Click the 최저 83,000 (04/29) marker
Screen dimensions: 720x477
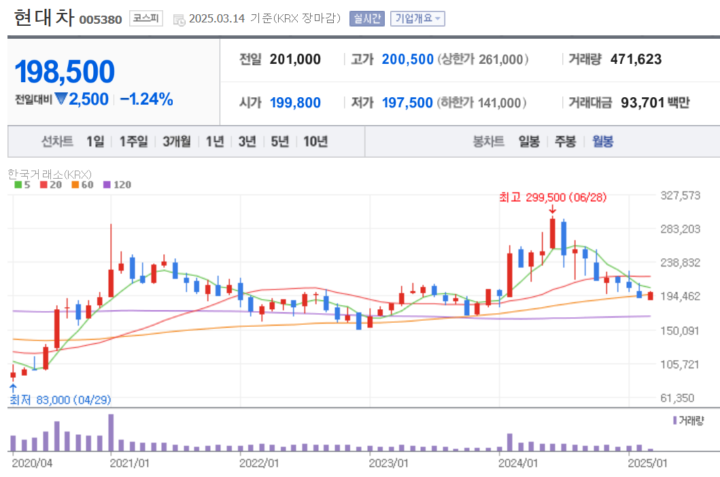click(60, 400)
